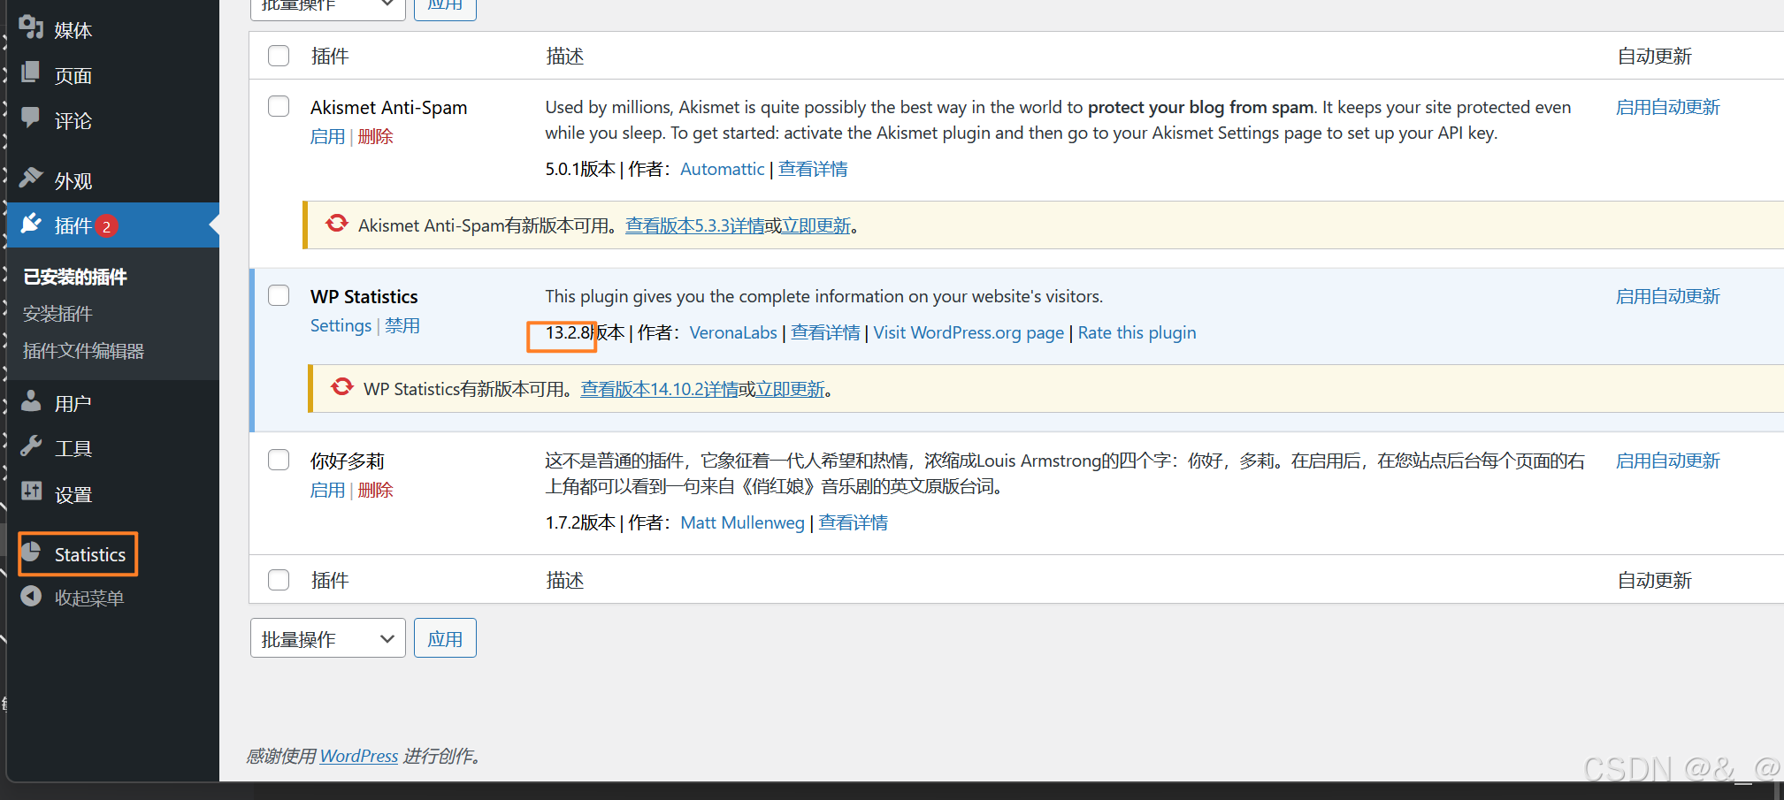The height and width of the screenshot is (800, 1784).
Task: Delete 你好多莉 via its 删除 link
Action: [x=376, y=491]
